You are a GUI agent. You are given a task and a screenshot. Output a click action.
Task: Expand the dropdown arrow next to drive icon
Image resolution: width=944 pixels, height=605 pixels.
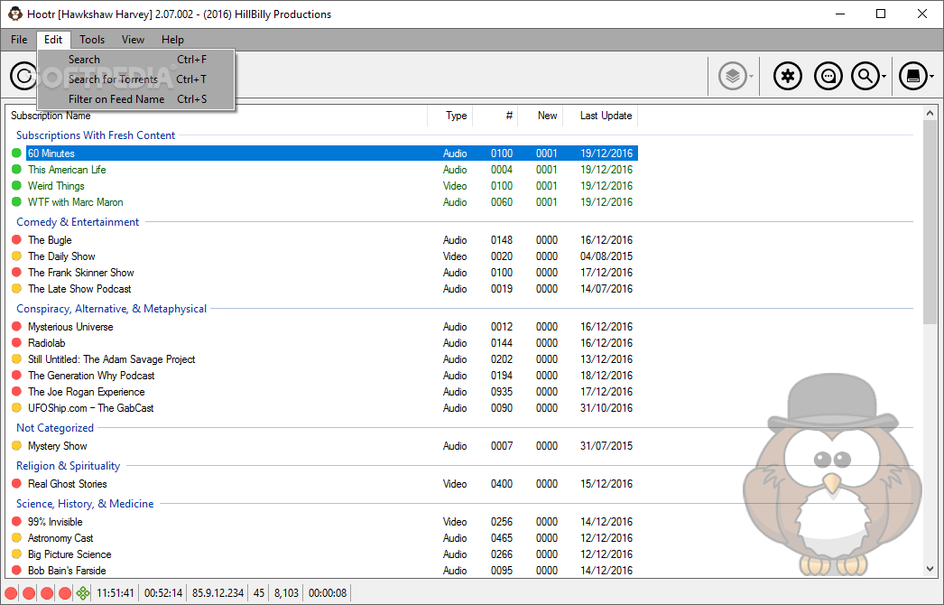931,77
